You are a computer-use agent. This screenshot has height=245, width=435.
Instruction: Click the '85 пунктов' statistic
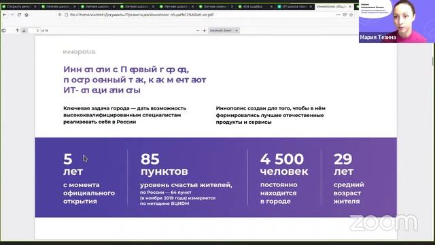[x=164, y=165]
